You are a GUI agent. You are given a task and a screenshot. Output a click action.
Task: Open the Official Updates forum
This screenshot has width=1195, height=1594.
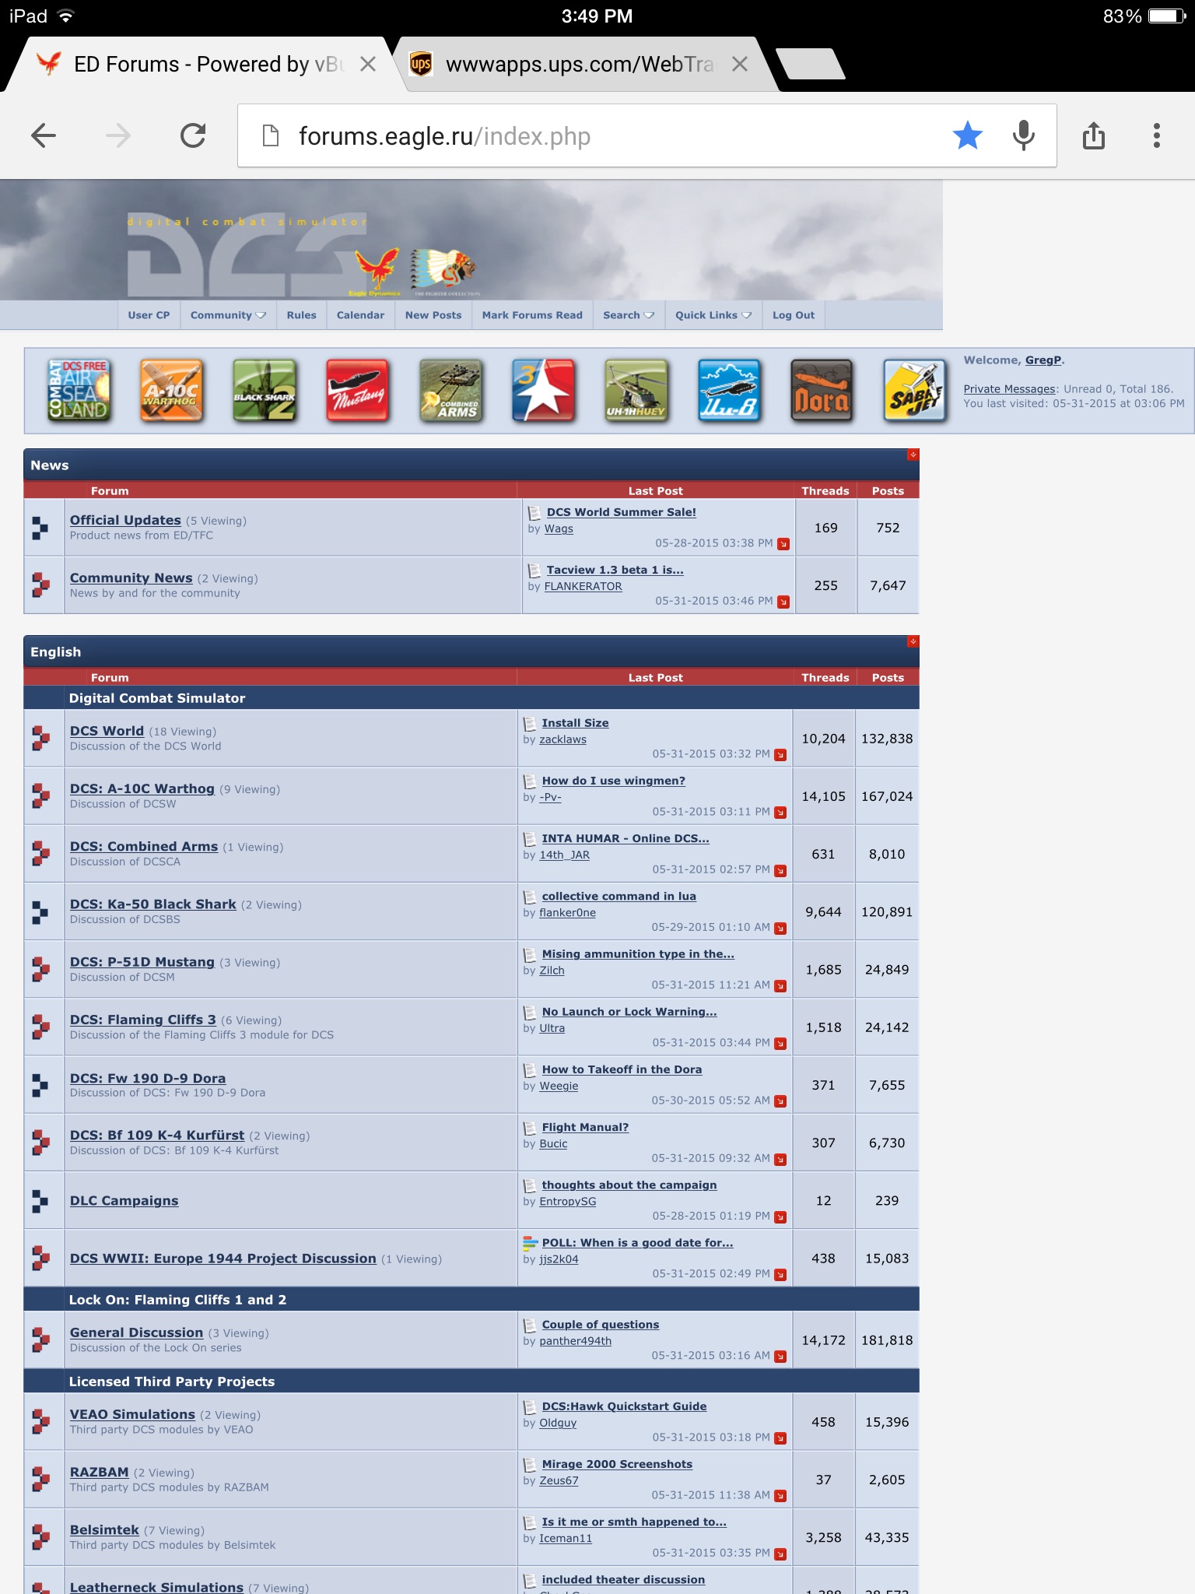(x=125, y=520)
